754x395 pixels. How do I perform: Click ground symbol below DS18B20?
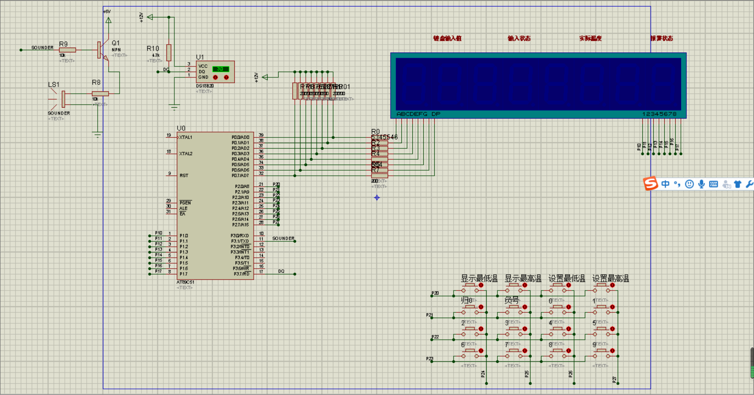click(174, 107)
